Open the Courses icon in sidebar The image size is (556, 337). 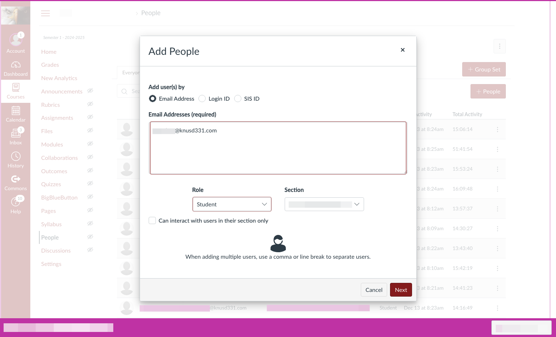pos(16,87)
